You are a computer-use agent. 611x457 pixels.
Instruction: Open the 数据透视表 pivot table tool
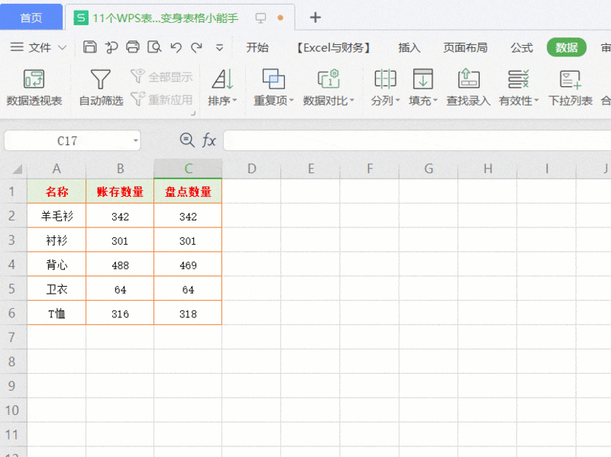(34, 87)
